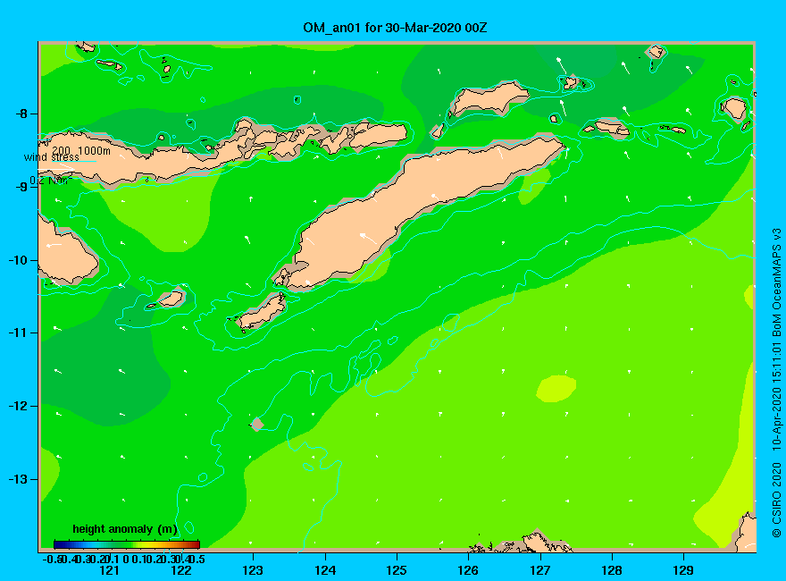
Task: Click longitude label 128 on bottom axis
Action: pyautogui.click(x=612, y=570)
